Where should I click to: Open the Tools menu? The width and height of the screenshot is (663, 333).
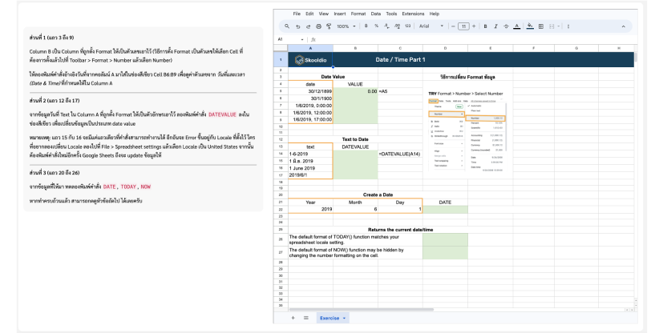tap(391, 14)
